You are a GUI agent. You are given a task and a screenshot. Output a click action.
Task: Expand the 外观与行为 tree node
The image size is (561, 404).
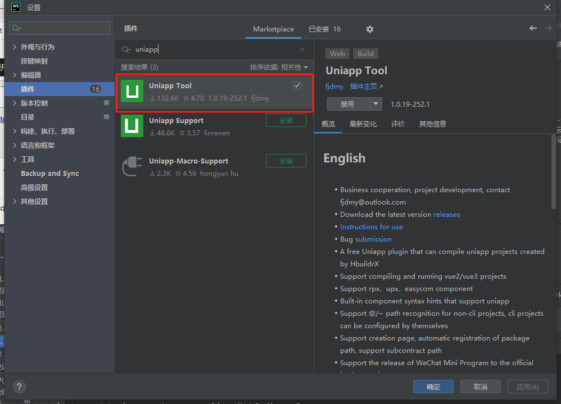click(x=15, y=47)
